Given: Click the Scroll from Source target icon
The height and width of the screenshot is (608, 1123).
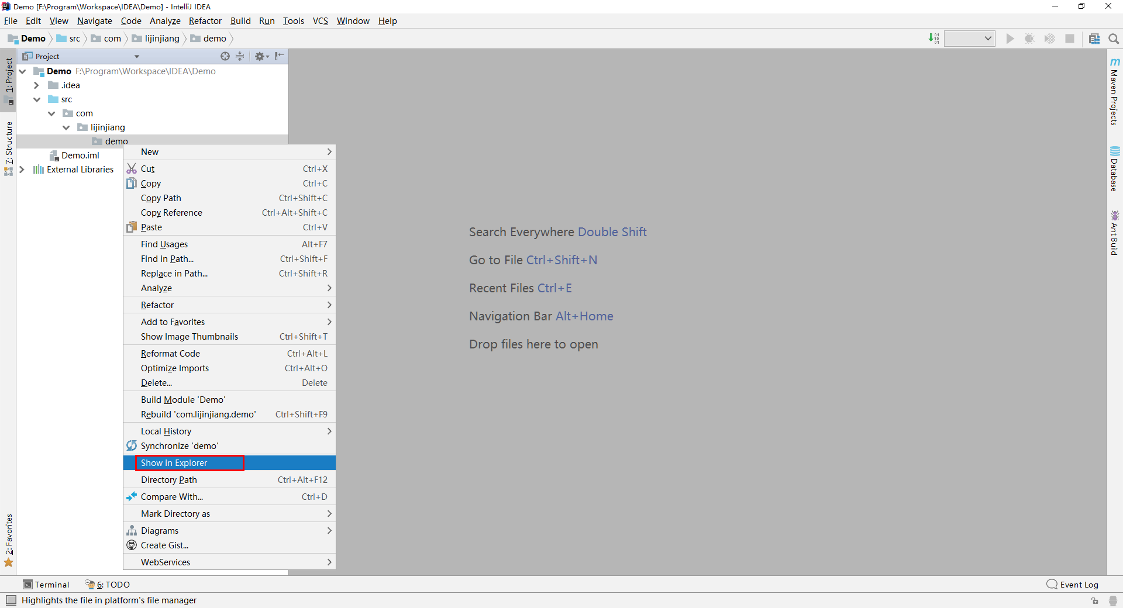Looking at the screenshot, I should pos(225,56).
